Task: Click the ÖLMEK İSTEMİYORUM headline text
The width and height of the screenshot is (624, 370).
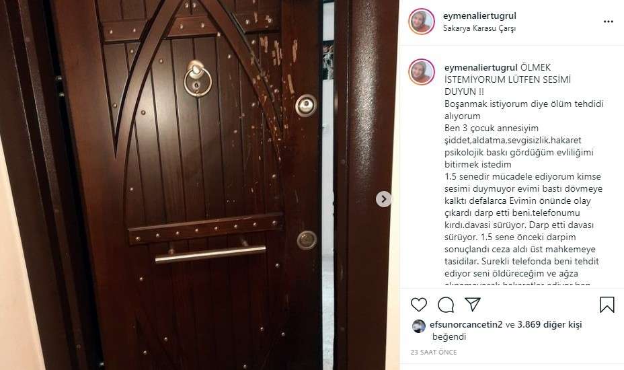Action: point(508,79)
